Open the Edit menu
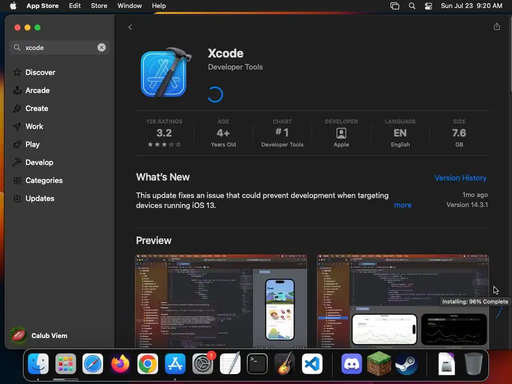 pos(75,5)
